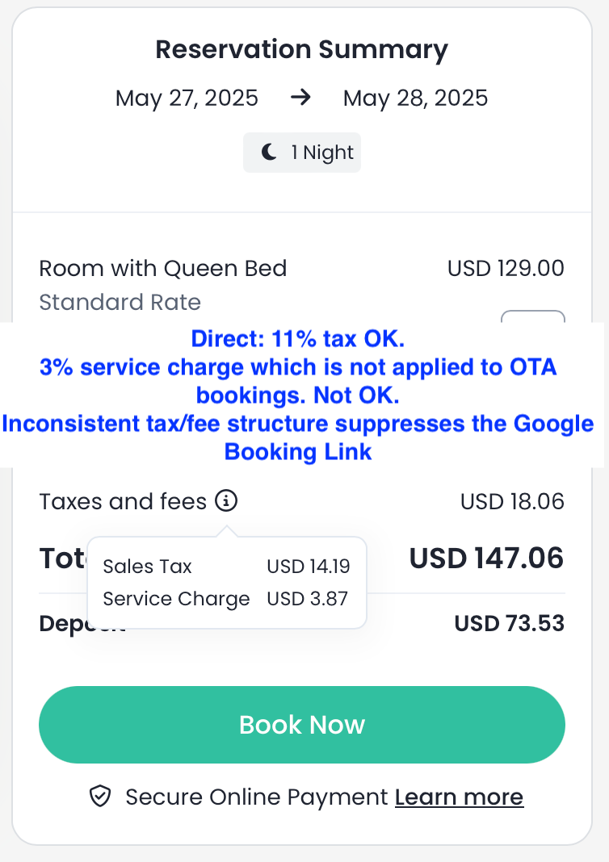Open the Learn more link
The image size is (609, 862).
[x=459, y=797]
